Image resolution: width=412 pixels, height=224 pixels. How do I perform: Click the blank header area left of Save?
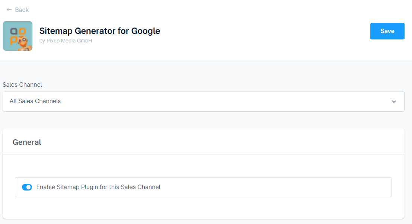point(261,32)
